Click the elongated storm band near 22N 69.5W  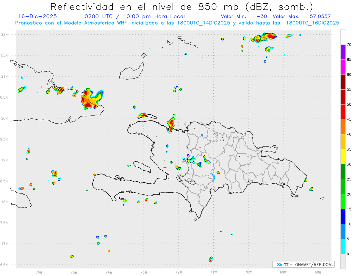pos(264,37)
